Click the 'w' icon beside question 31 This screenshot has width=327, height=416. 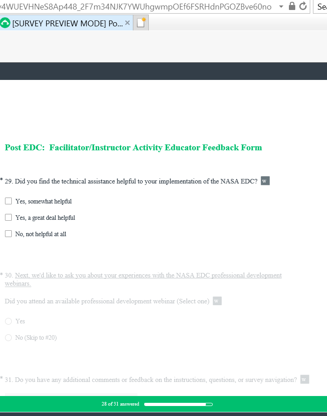point(304,380)
